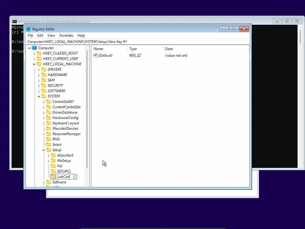Select the ResourceManager folder icon
The width and height of the screenshot is (305, 229).
(x=49, y=134)
